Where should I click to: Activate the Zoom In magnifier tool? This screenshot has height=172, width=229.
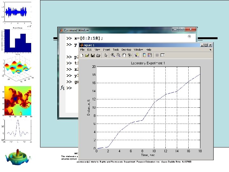click(113, 55)
